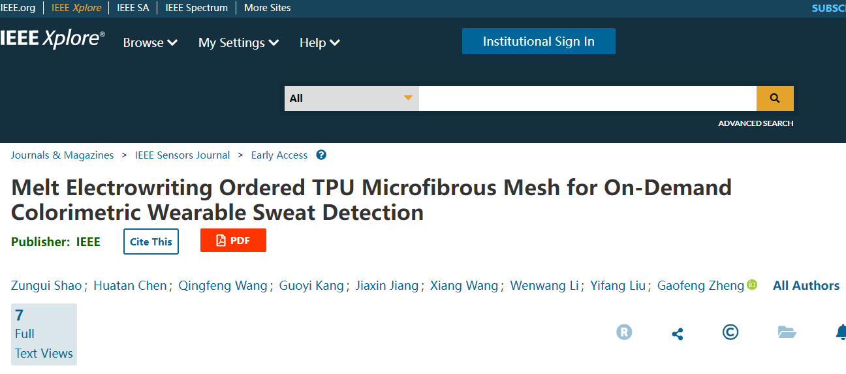Click the alerts bell icon
The width and height of the screenshot is (846, 374).
click(841, 332)
